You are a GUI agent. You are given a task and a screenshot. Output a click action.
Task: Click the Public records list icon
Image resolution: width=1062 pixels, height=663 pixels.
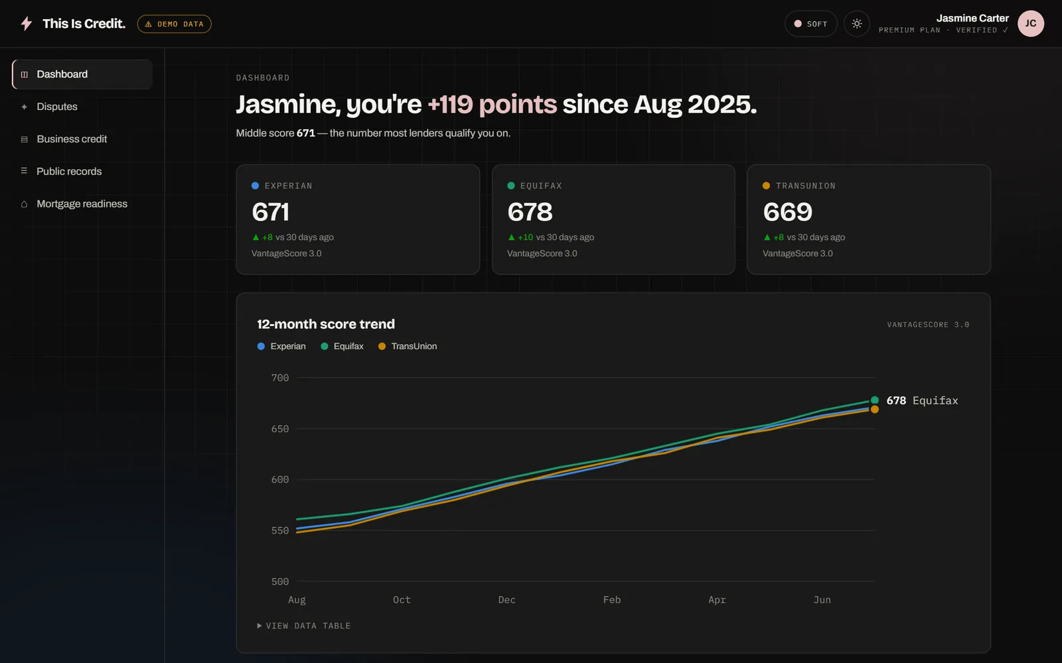click(x=25, y=171)
